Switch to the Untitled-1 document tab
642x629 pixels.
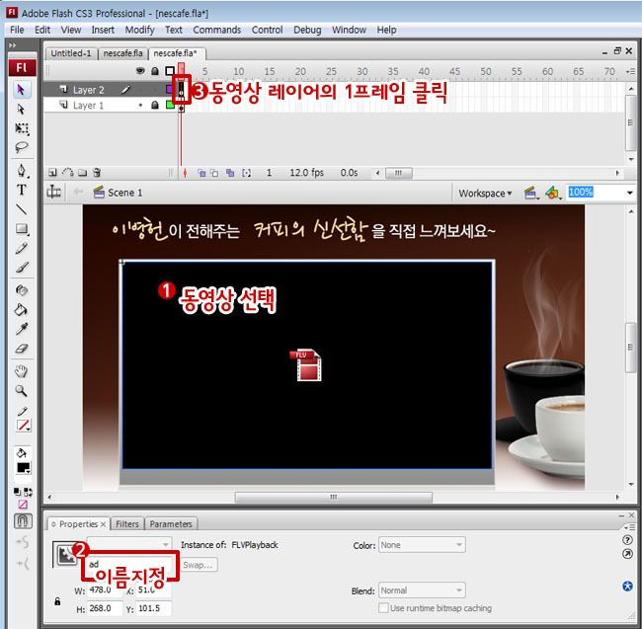[x=71, y=53]
